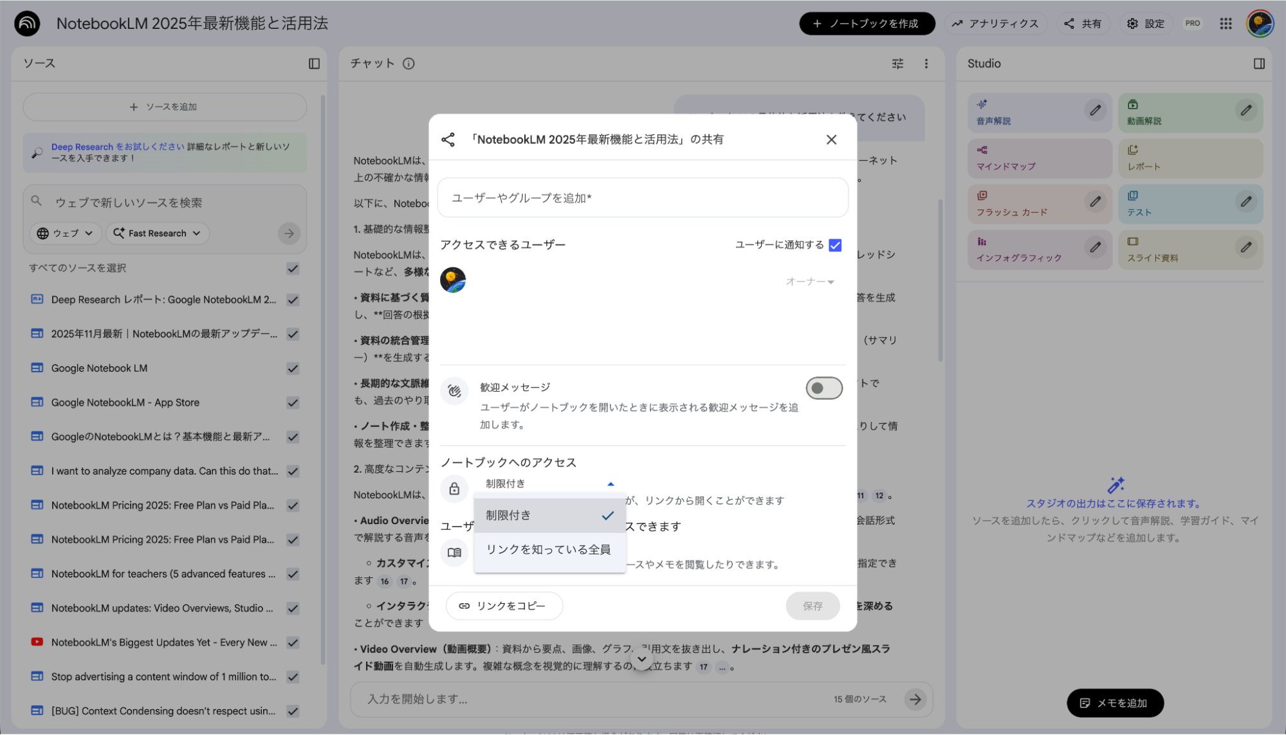Create a notebook via ノートブックを作成
Image resolution: width=1286 pixels, height=735 pixels.
(x=867, y=23)
